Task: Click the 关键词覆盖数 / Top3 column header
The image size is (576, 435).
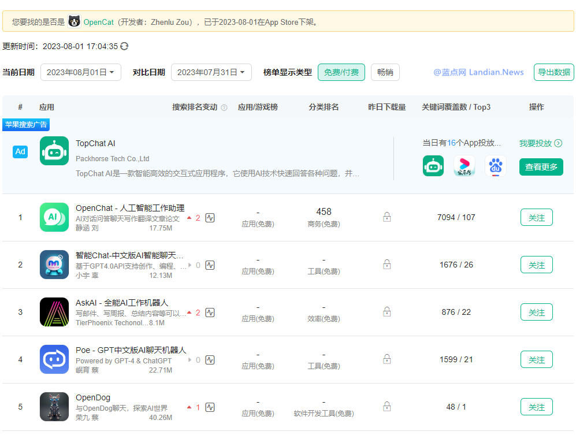Action: click(x=456, y=107)
